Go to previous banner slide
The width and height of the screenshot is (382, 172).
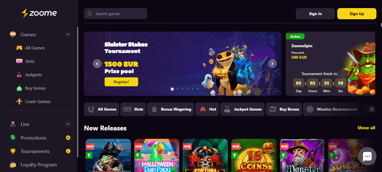(x=97, y=64)
